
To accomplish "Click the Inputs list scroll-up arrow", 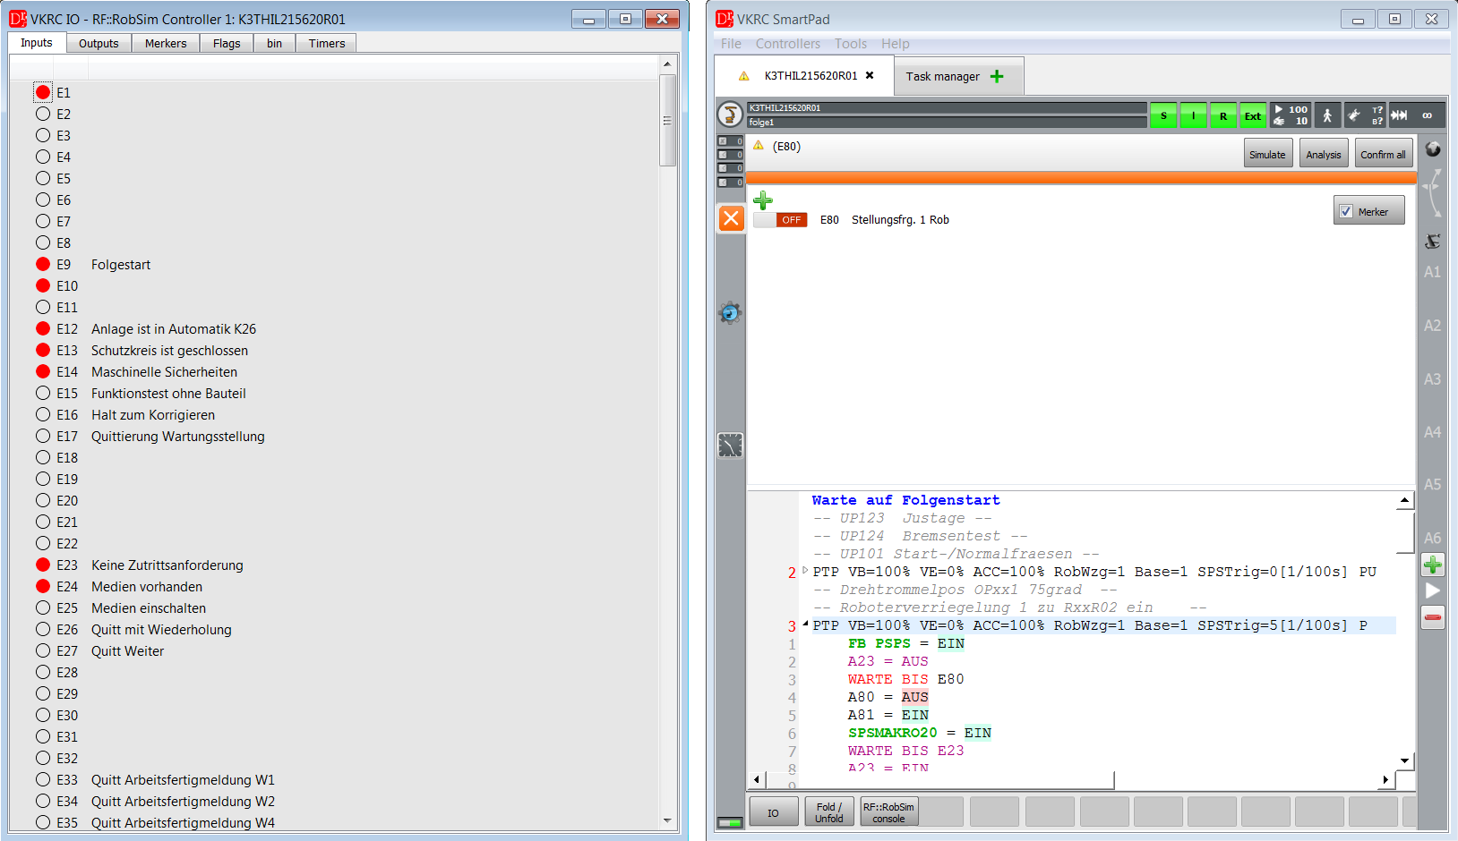I will click(x=667, y=64).
